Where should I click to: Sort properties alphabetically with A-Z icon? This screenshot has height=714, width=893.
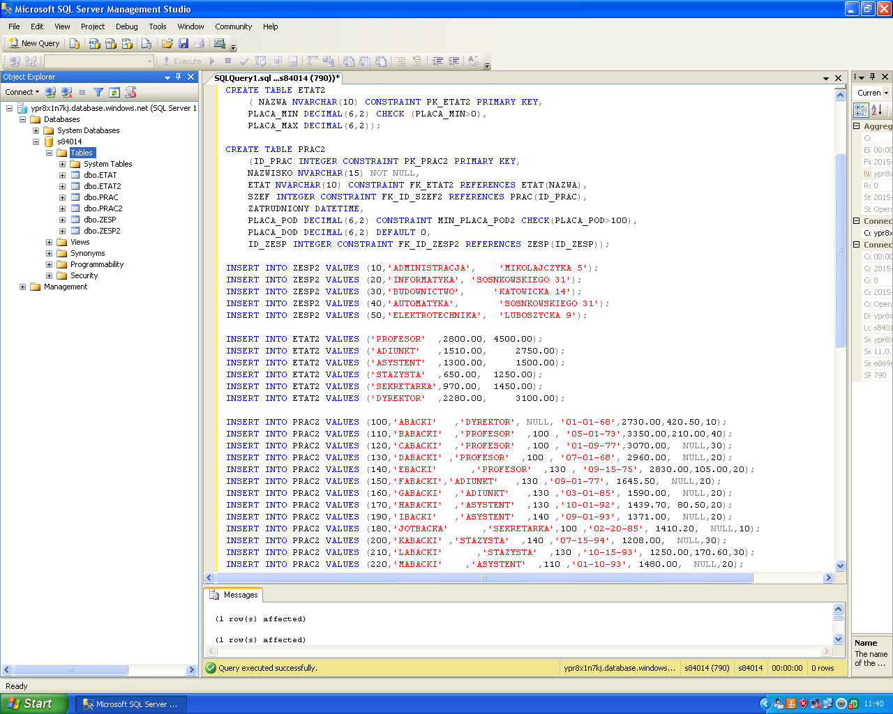tap(877, 110)
